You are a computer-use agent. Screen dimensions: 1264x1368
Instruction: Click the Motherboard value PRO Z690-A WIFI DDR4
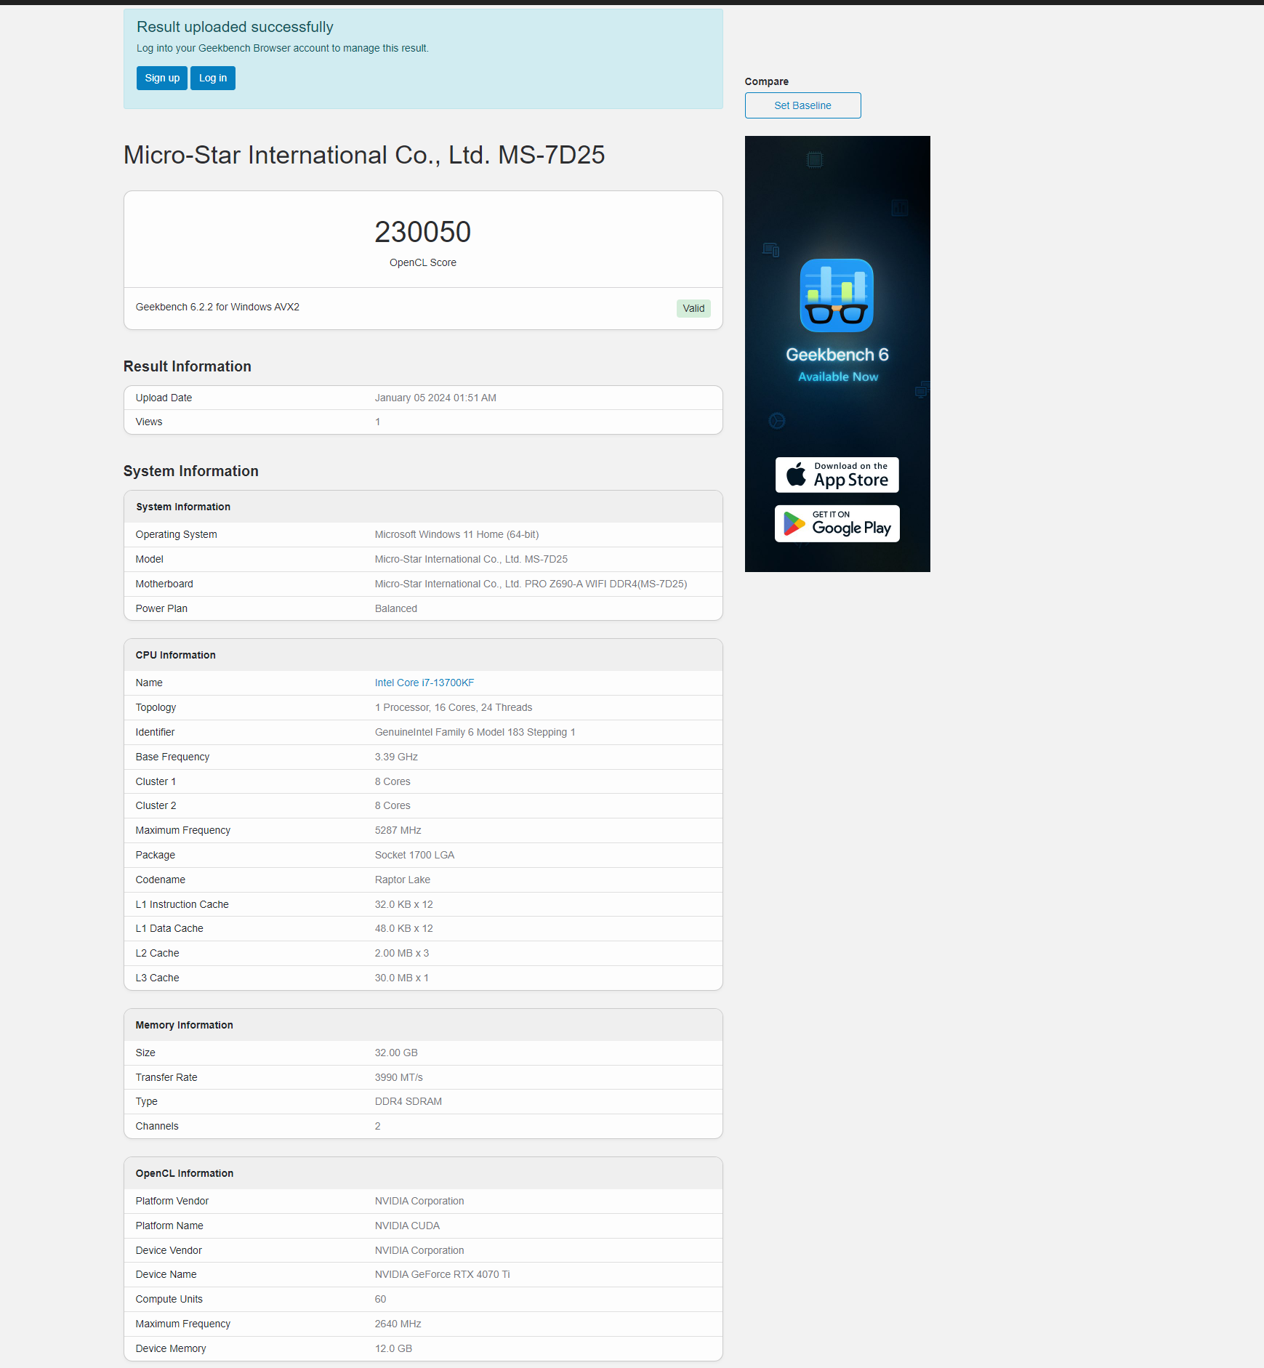tap(531, 584)
